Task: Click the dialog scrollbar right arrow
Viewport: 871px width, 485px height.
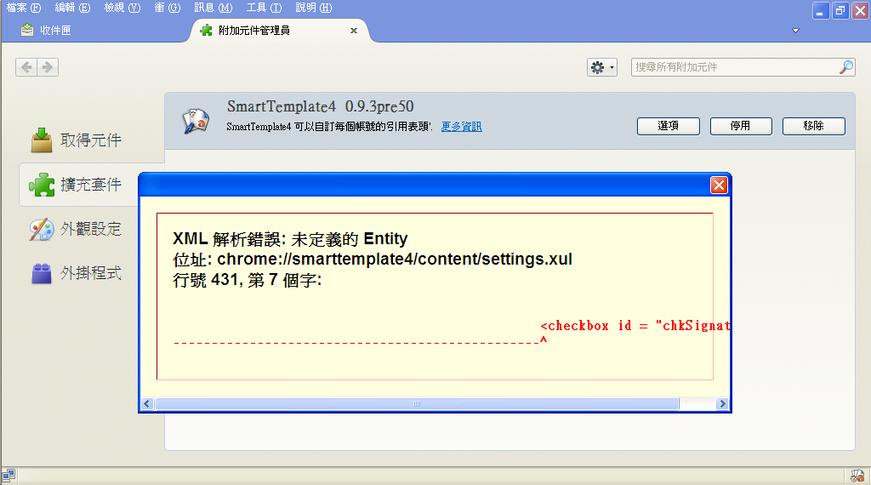Action: click(x=722, y=404)
